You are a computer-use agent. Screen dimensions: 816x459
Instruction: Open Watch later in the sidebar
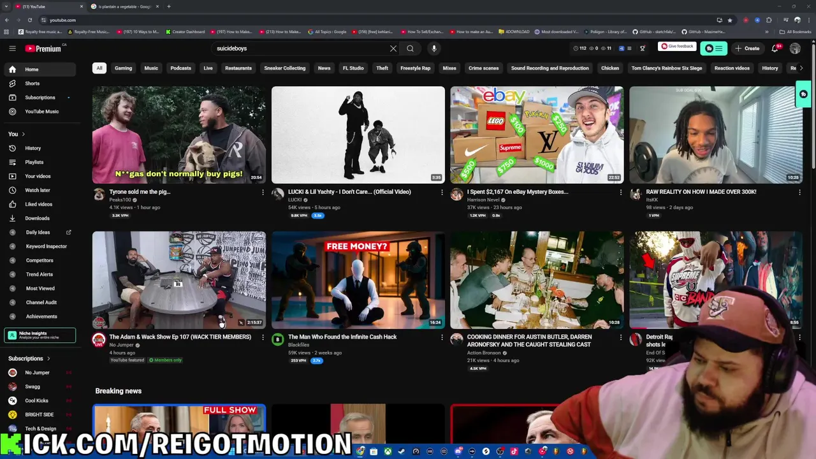click(x=40, y=191)
